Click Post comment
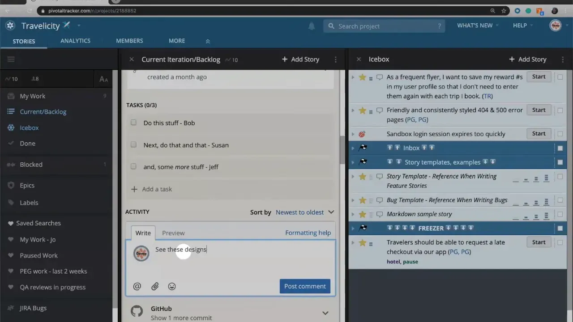Screen dimensions: 573x322 tap(305, 286)
